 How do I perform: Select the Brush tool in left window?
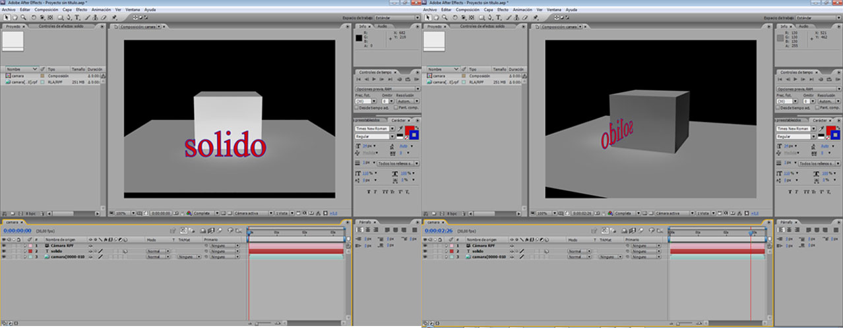tap(87, 18)
